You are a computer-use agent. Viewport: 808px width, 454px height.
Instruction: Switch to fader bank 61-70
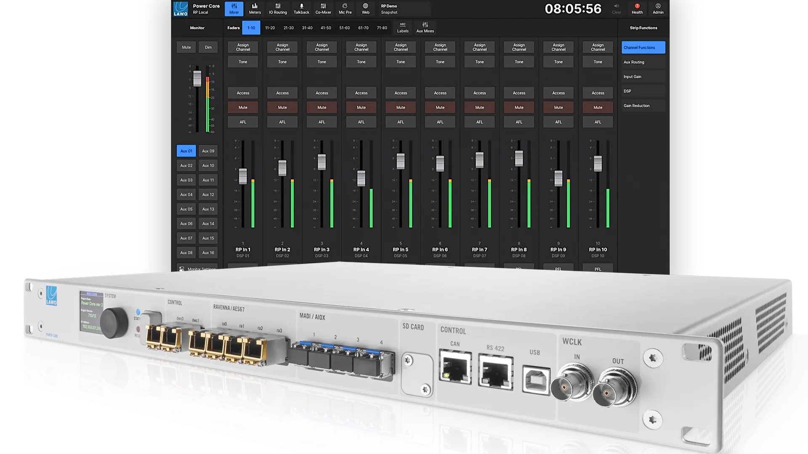point(363,28)
